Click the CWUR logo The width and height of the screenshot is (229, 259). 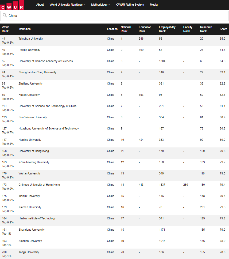12,5
